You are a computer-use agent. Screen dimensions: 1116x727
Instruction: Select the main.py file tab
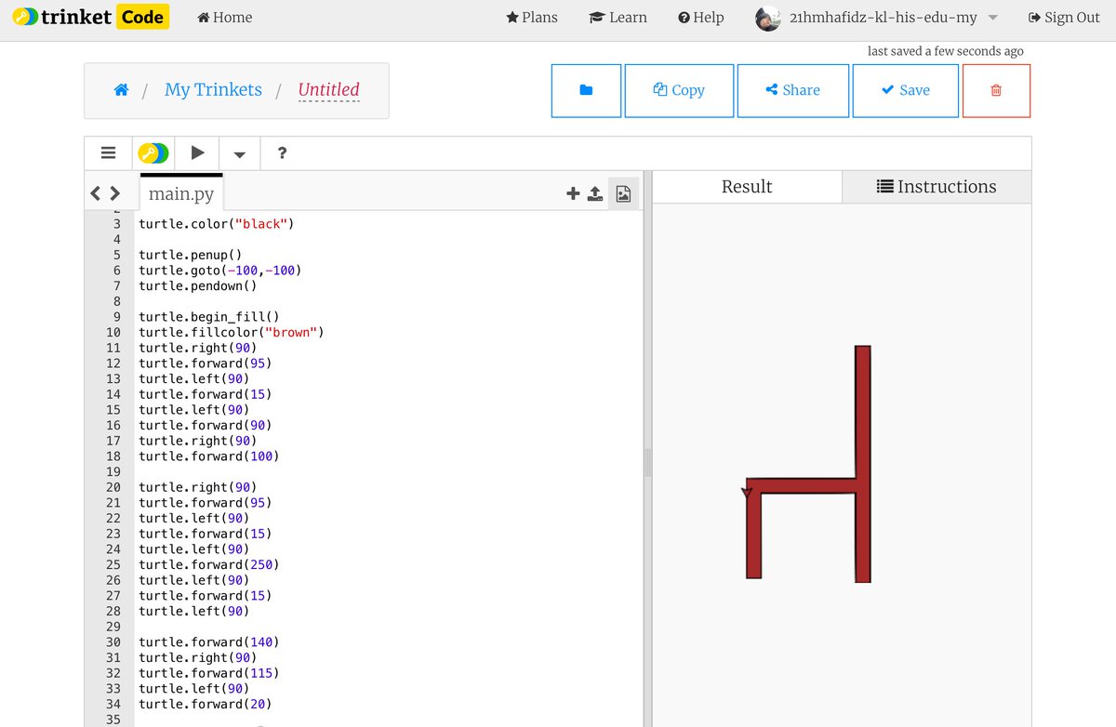point(181,193)
